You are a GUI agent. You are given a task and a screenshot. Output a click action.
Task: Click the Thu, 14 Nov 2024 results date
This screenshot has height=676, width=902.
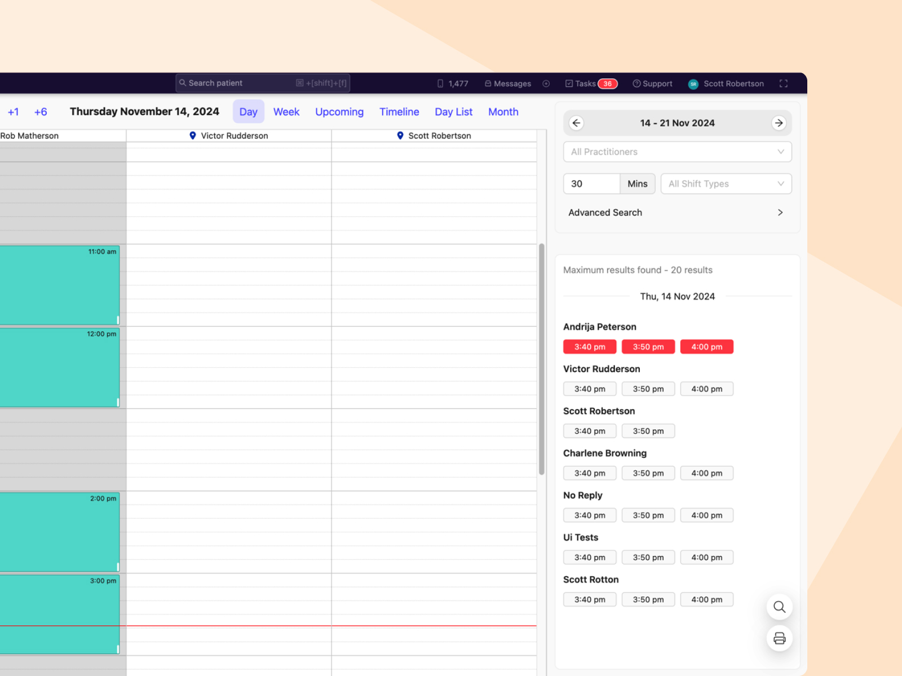(678, 296)
